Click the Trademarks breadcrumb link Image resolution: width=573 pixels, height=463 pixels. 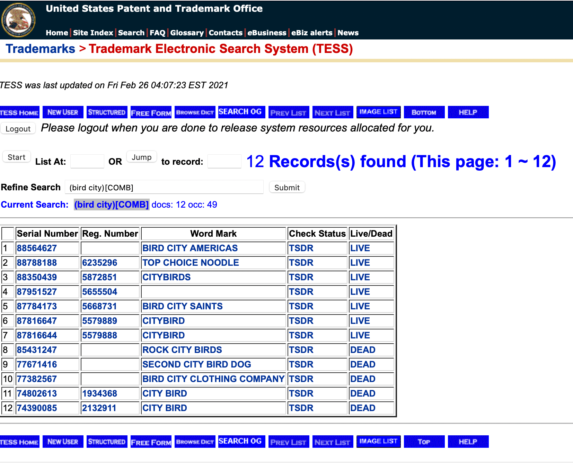41,49
